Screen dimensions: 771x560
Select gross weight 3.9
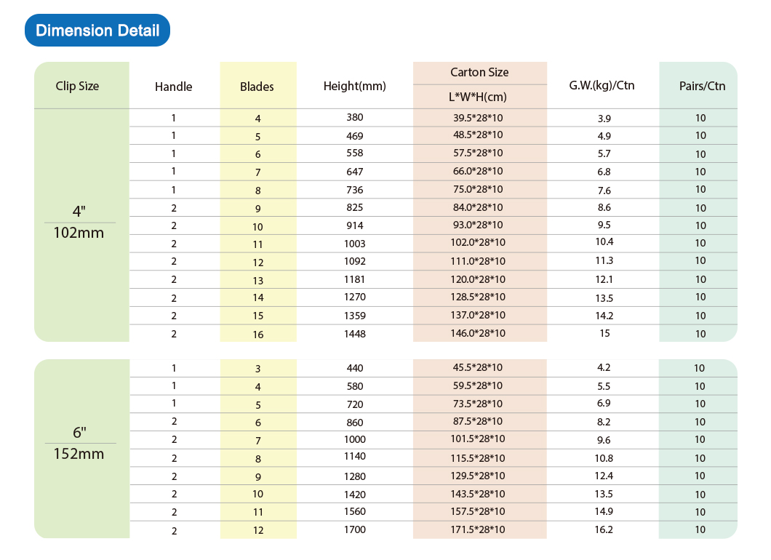604,119
